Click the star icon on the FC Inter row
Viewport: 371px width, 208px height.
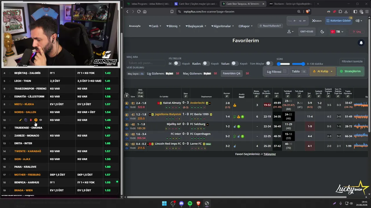[127, 134]
